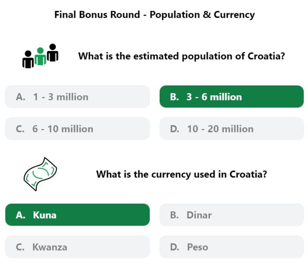This screenshot has height=268, width=308.
Task: Click the people group population icon
Action: (x=40, y=56)
